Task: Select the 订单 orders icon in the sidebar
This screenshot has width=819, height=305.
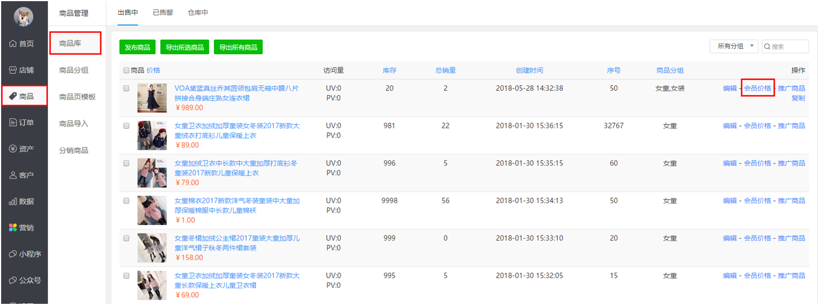Action: pos(13,123)
